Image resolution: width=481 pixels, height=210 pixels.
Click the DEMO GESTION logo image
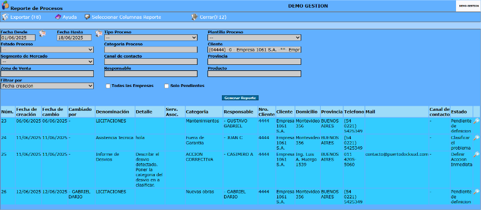click(468, 6)
